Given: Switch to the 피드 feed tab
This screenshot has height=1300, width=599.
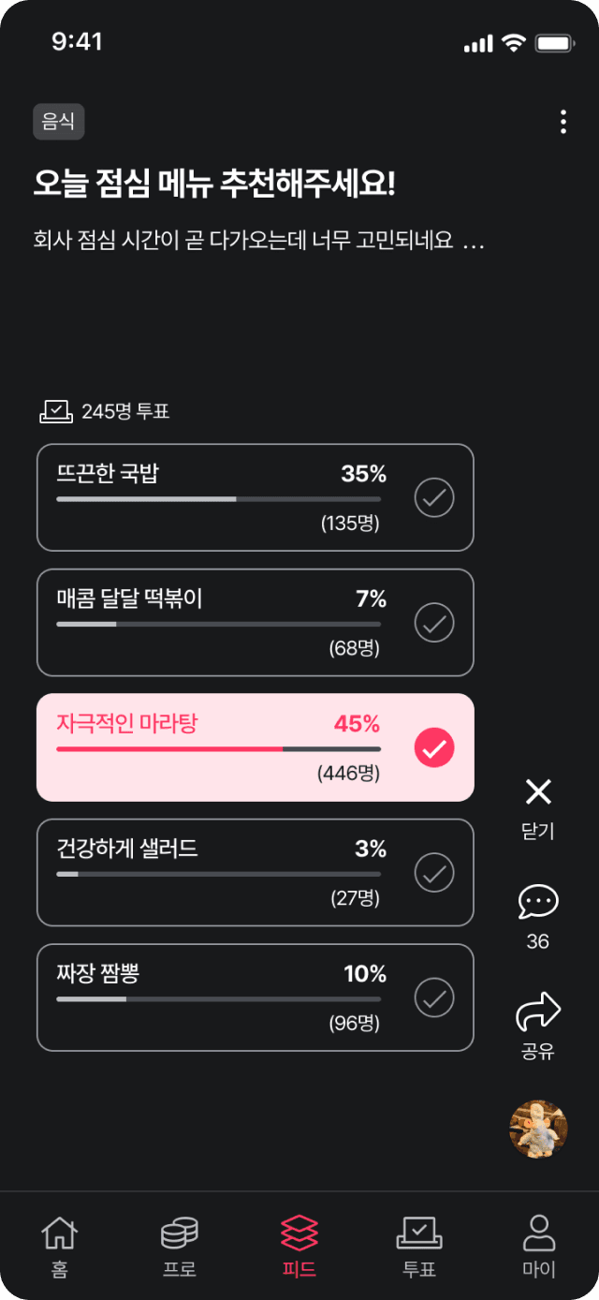Looking at the screenshot, I should (x=299, y=1246).
